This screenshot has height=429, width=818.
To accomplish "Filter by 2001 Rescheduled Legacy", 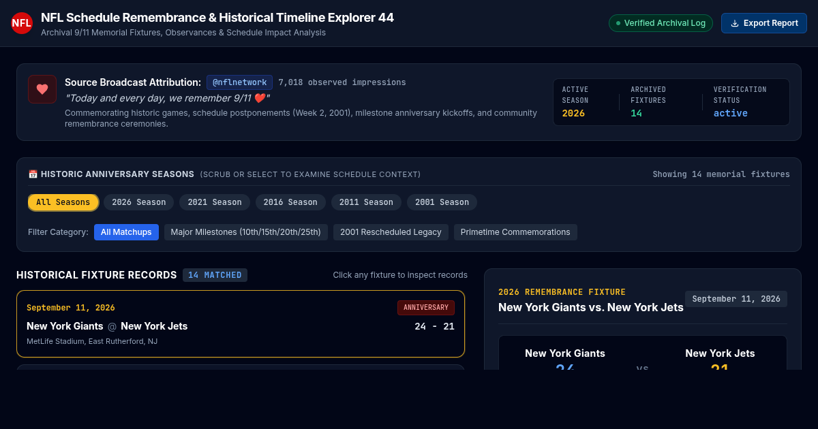I will (x=391, y=232).
